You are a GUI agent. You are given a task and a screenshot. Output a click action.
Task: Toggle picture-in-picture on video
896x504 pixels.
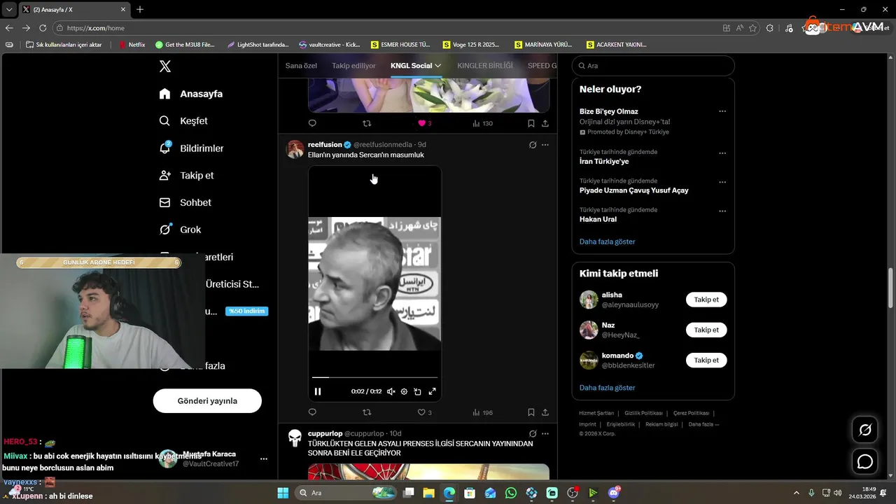[418, 392]
